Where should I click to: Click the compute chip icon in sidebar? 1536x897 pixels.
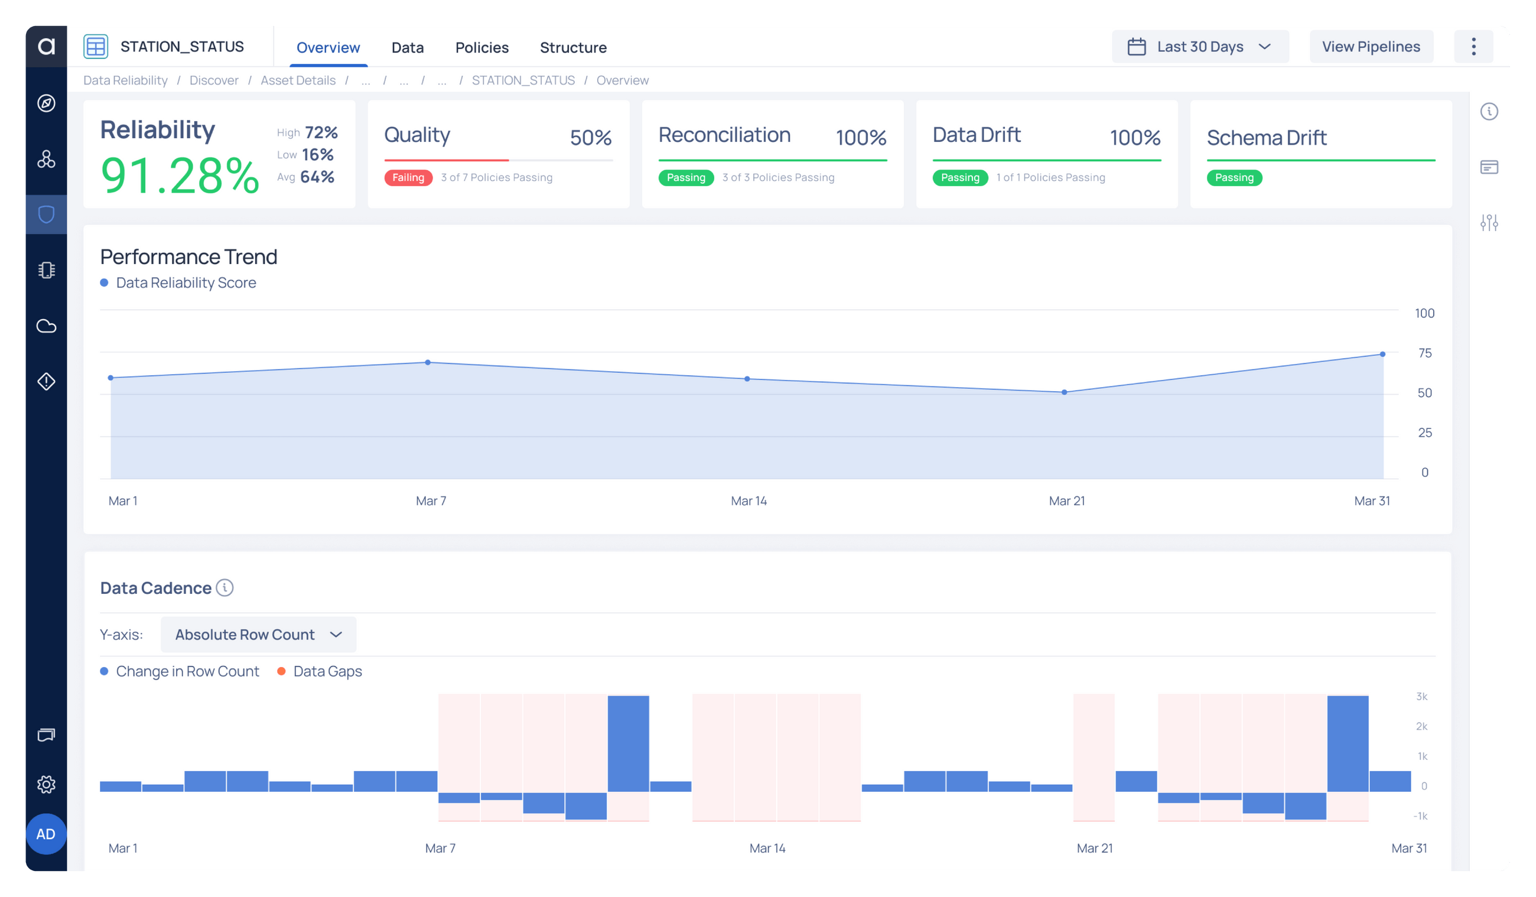click(x=46, y=269)
